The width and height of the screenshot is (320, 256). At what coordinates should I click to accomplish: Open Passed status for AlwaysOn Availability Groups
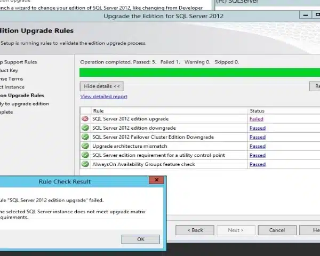pos(257,164)
